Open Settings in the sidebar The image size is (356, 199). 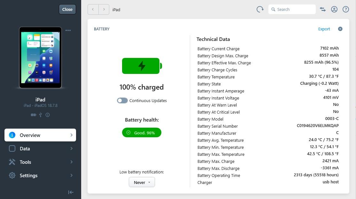point(40,175)
